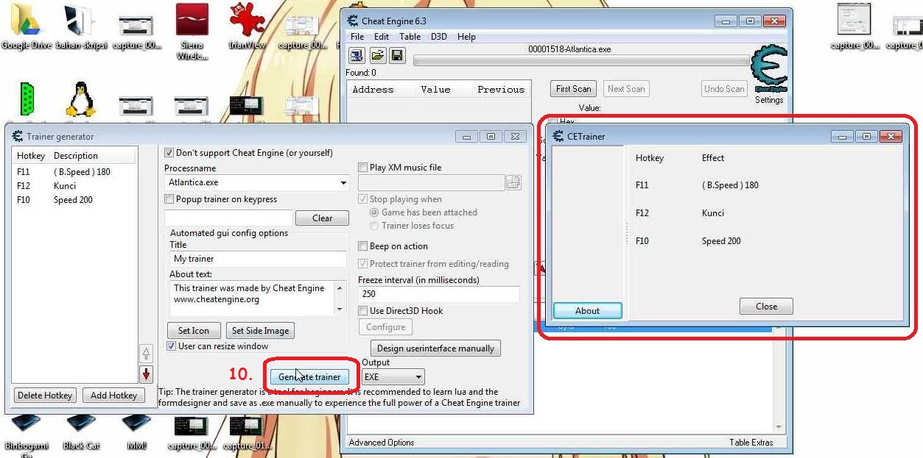Image resolution: width=923 pixels, height=458 pixels.
Task: Open the process list computer icon in Cheat Engine
Action: pos(357,56)
